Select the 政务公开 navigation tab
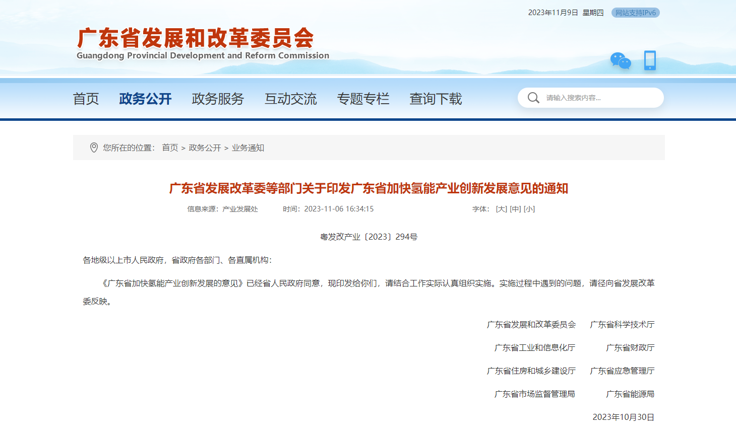736x436 pixels. 145,99
